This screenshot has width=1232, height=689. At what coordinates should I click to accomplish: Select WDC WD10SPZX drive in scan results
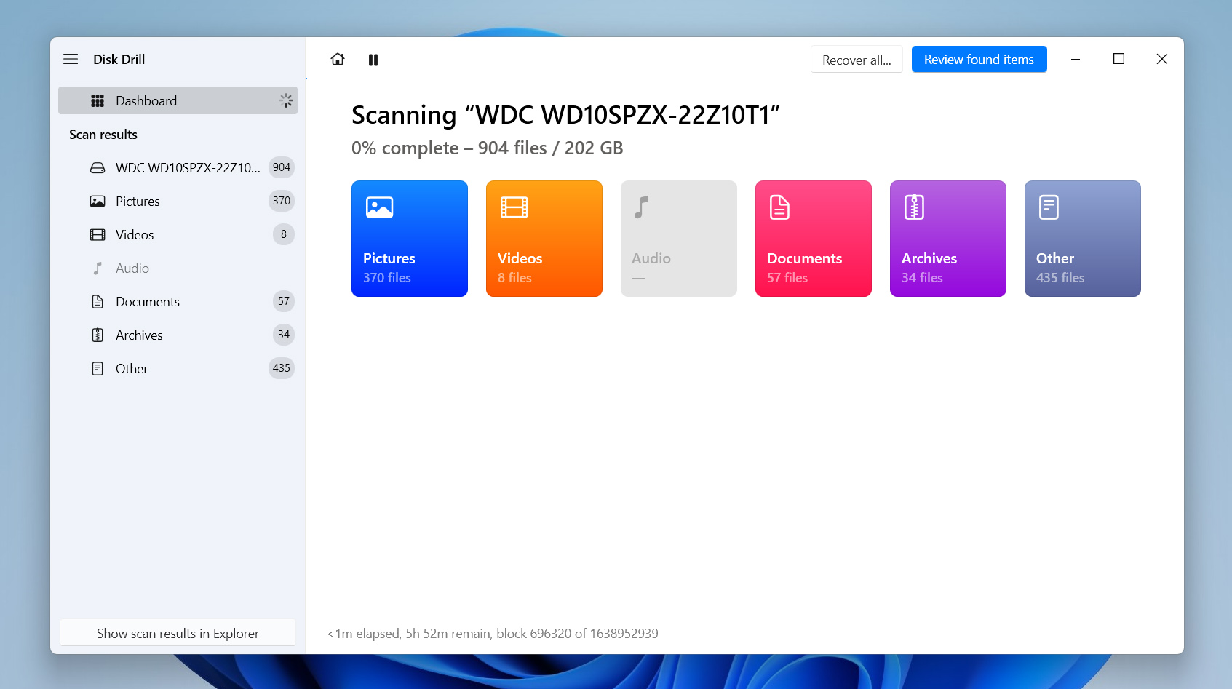(178, 167)
